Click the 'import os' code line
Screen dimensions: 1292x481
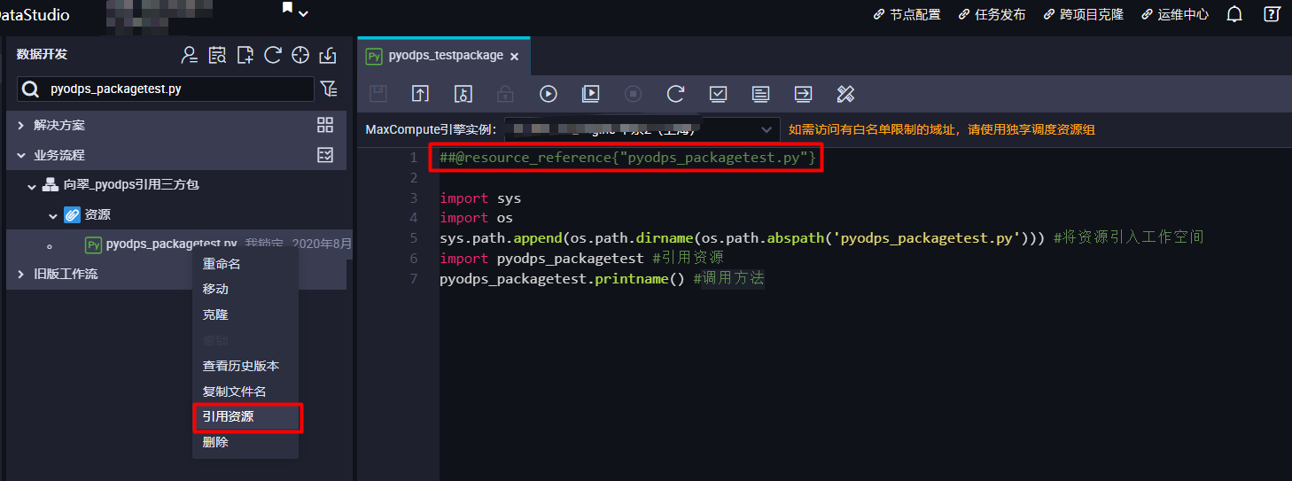(476, 218)
